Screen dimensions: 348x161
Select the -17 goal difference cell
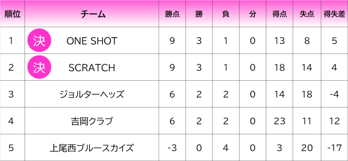pos(334,148)
